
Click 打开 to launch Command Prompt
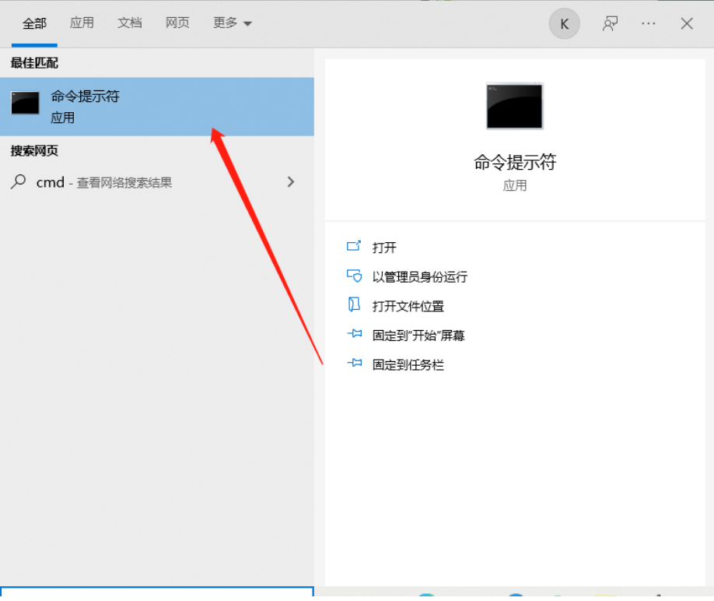pos(384,248)
